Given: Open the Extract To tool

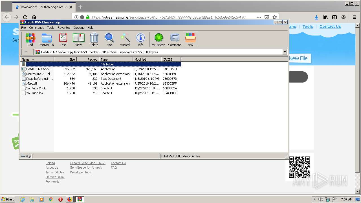Looking at the screenshot, I should [47, 39].
